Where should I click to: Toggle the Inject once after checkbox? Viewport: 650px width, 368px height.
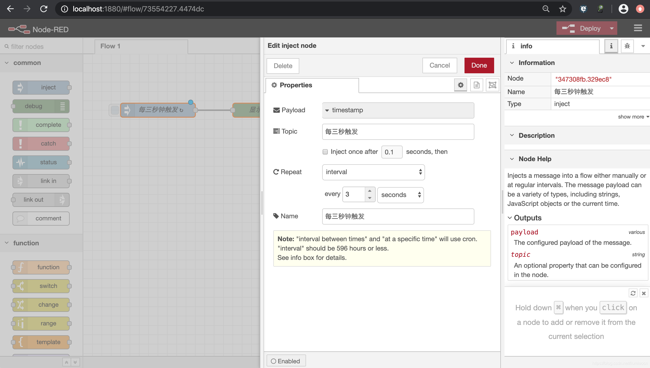pyautogui.click(x=324, y=152)
